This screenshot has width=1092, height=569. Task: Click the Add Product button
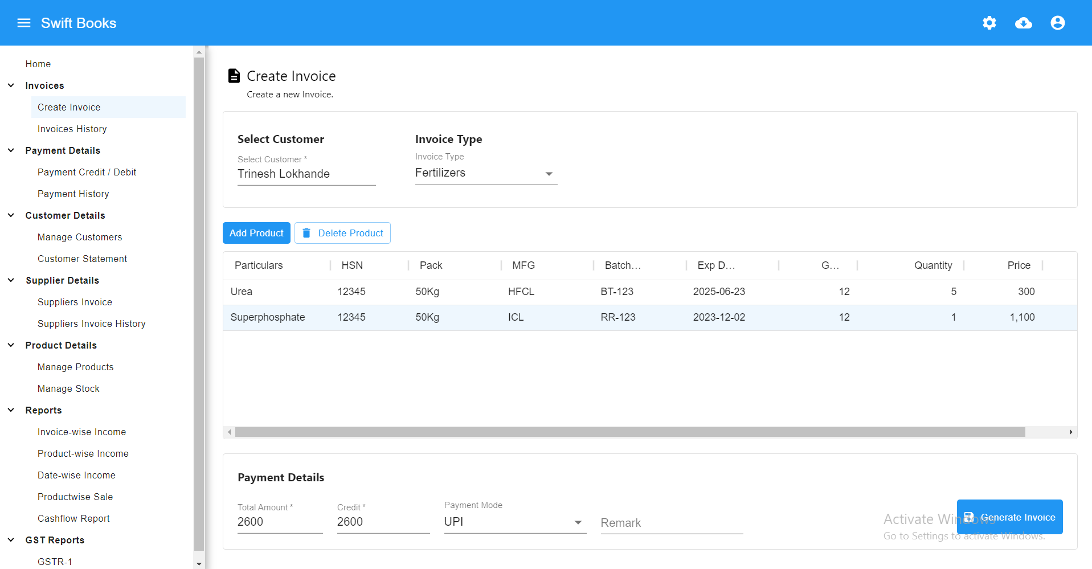256,233
